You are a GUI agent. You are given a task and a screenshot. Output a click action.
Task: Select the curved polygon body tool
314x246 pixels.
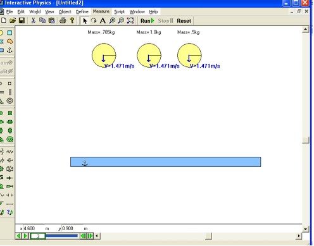[9, 42]
